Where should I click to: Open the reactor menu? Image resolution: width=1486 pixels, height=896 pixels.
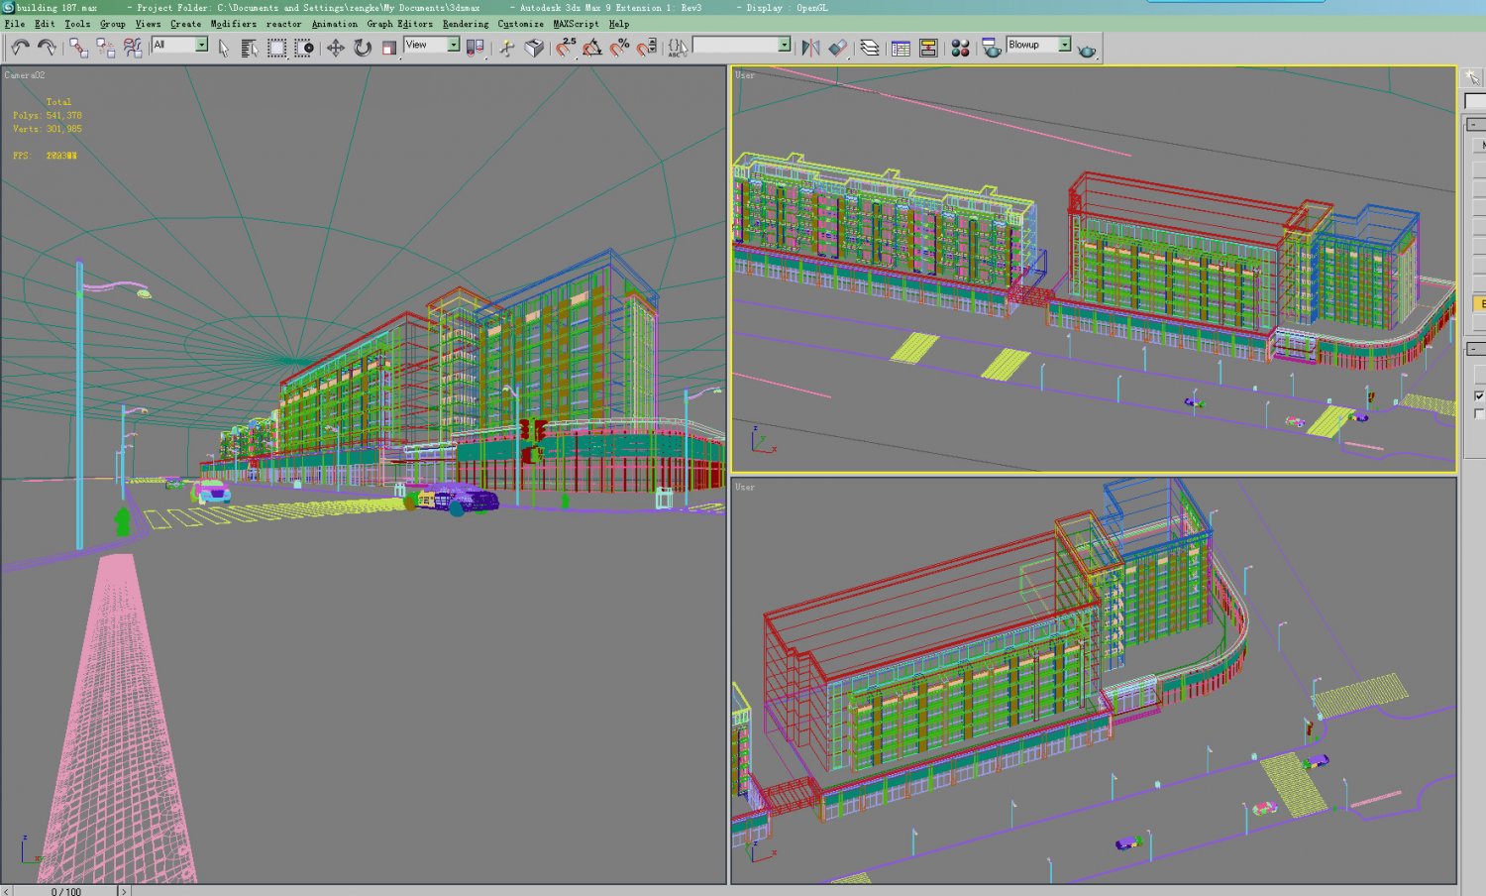tap(283, 24)
